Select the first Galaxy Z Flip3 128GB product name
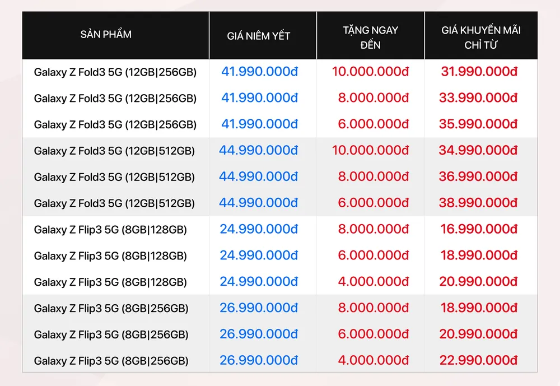The height and width of the screenshot is (386, 560). coord(110,230)
